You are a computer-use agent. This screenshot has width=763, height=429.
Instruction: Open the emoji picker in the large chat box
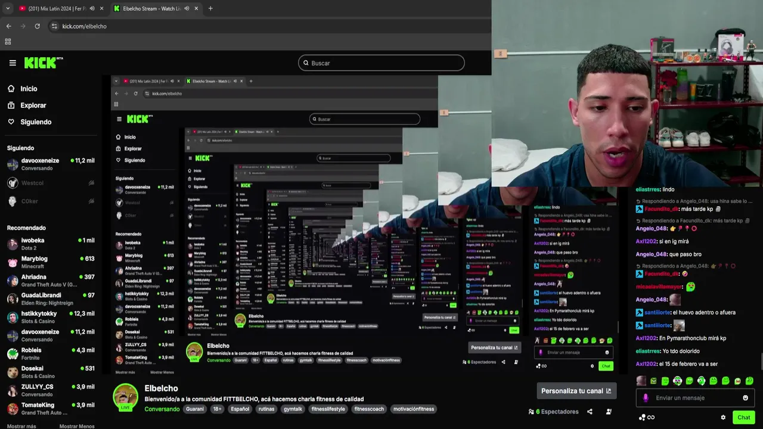pyautogui.click(x=745, y=398)
